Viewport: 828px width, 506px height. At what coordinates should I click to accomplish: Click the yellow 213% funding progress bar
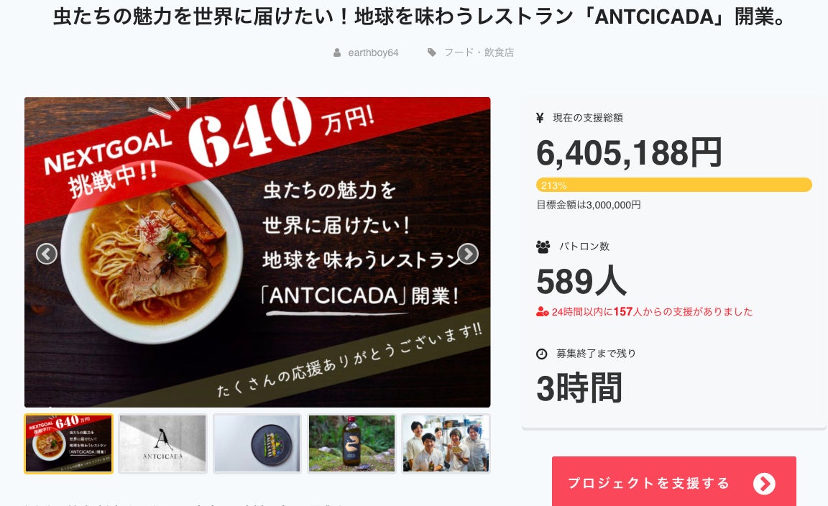tap(673, 185)
